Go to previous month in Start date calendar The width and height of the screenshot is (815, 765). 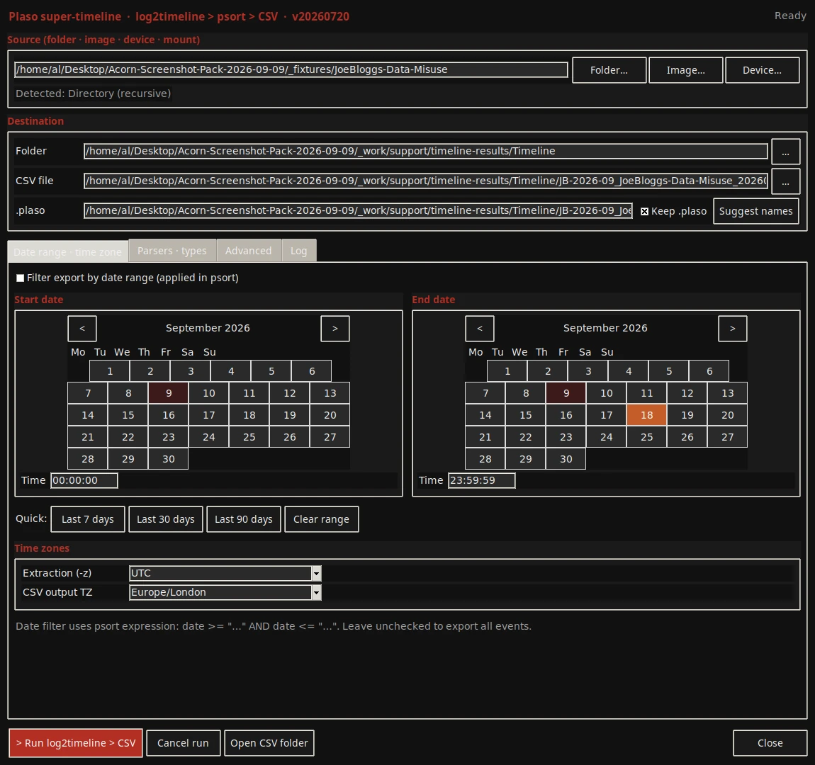click(x=82, y=328)
